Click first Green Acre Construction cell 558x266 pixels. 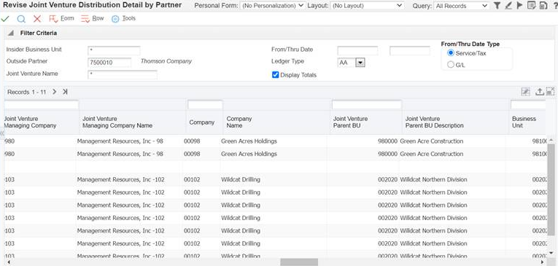431,141
